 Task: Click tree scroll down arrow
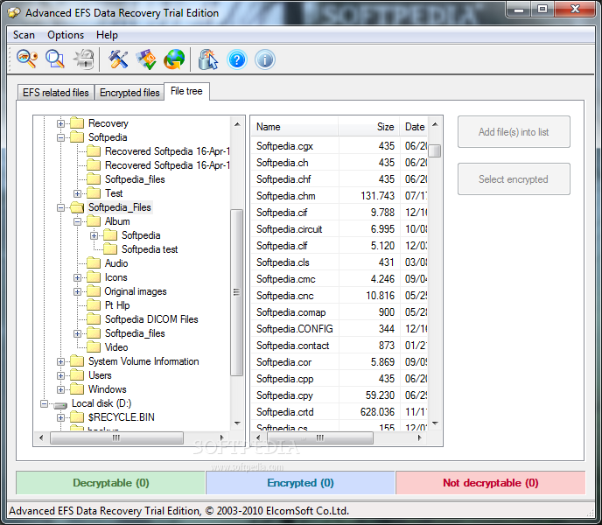[x=237, y=423]
